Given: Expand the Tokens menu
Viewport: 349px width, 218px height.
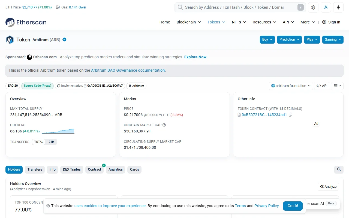Looking at the screenshot, I should [216, 22].
